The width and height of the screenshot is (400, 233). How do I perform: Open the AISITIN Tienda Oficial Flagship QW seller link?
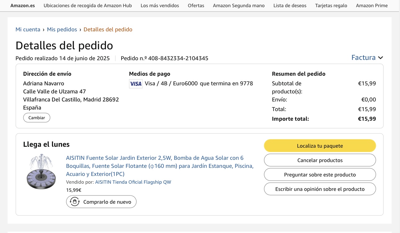coord(133,182)
